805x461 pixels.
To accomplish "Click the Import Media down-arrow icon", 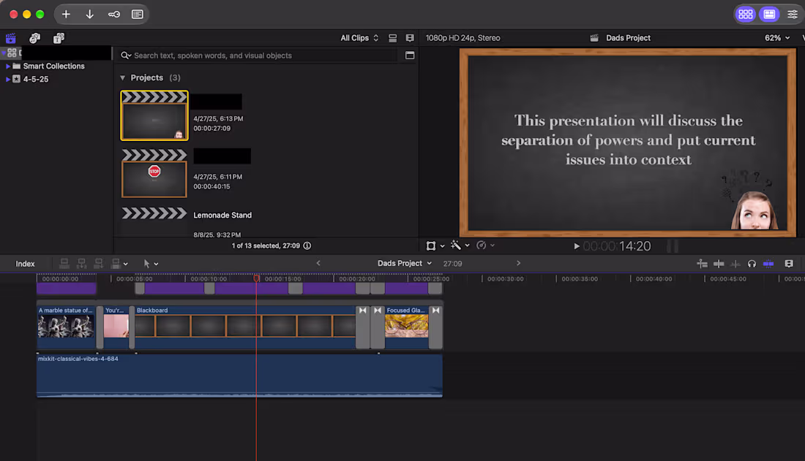I will (89, 15).
